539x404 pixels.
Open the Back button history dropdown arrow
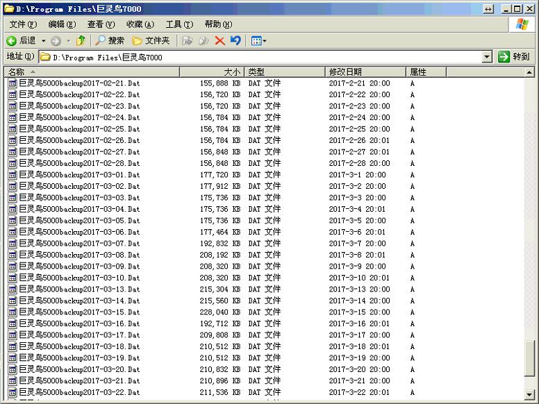(x=43, y=41)
